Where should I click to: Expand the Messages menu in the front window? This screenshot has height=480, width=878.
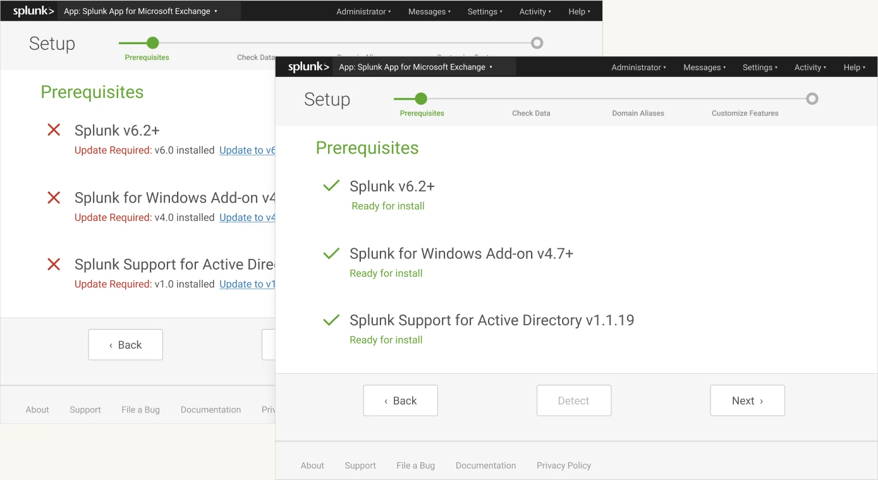tap(704, 68)
